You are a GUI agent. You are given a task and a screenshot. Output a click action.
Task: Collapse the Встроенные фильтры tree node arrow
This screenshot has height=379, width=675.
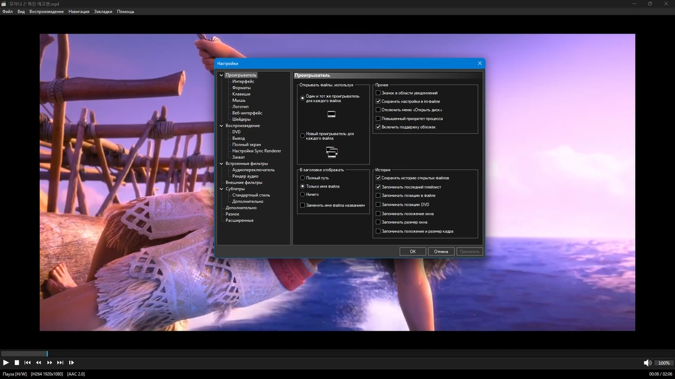pyautogui.click(x=222, y=163)
